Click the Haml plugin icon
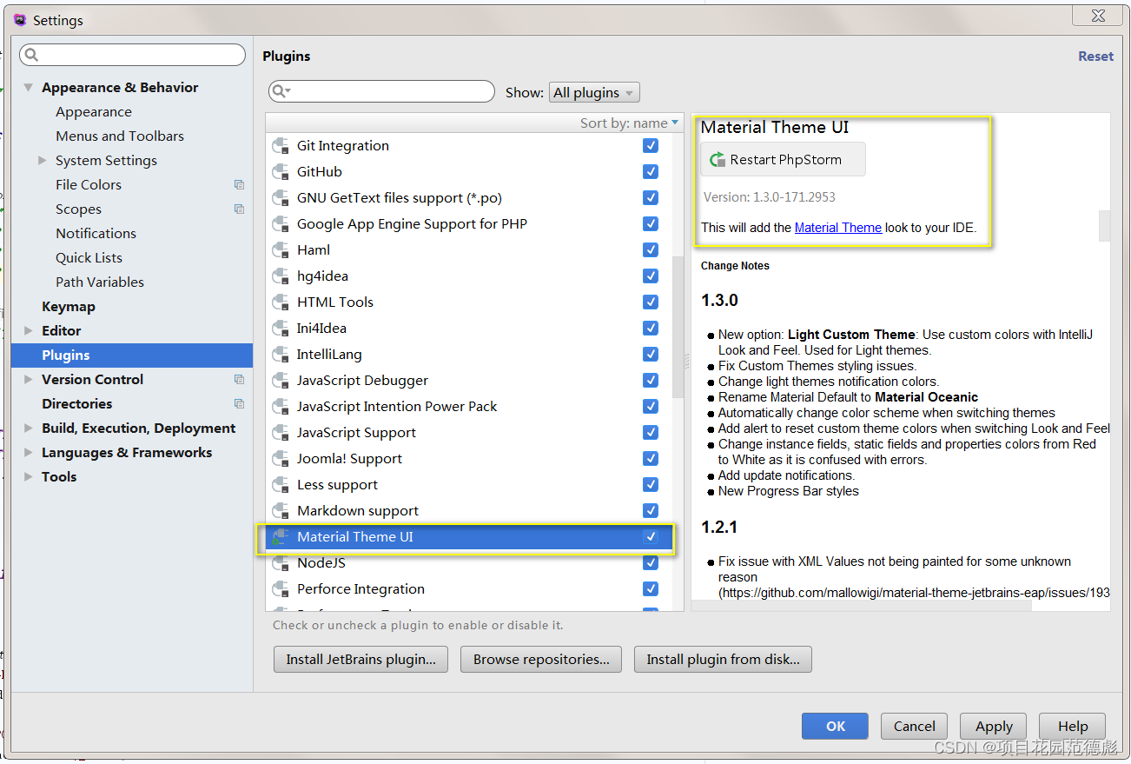Screen dimensions: 1131x764 281,250
